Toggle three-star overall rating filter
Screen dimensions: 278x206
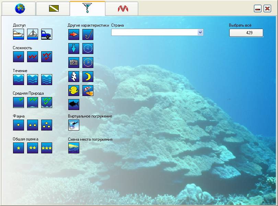coord(47,148)
